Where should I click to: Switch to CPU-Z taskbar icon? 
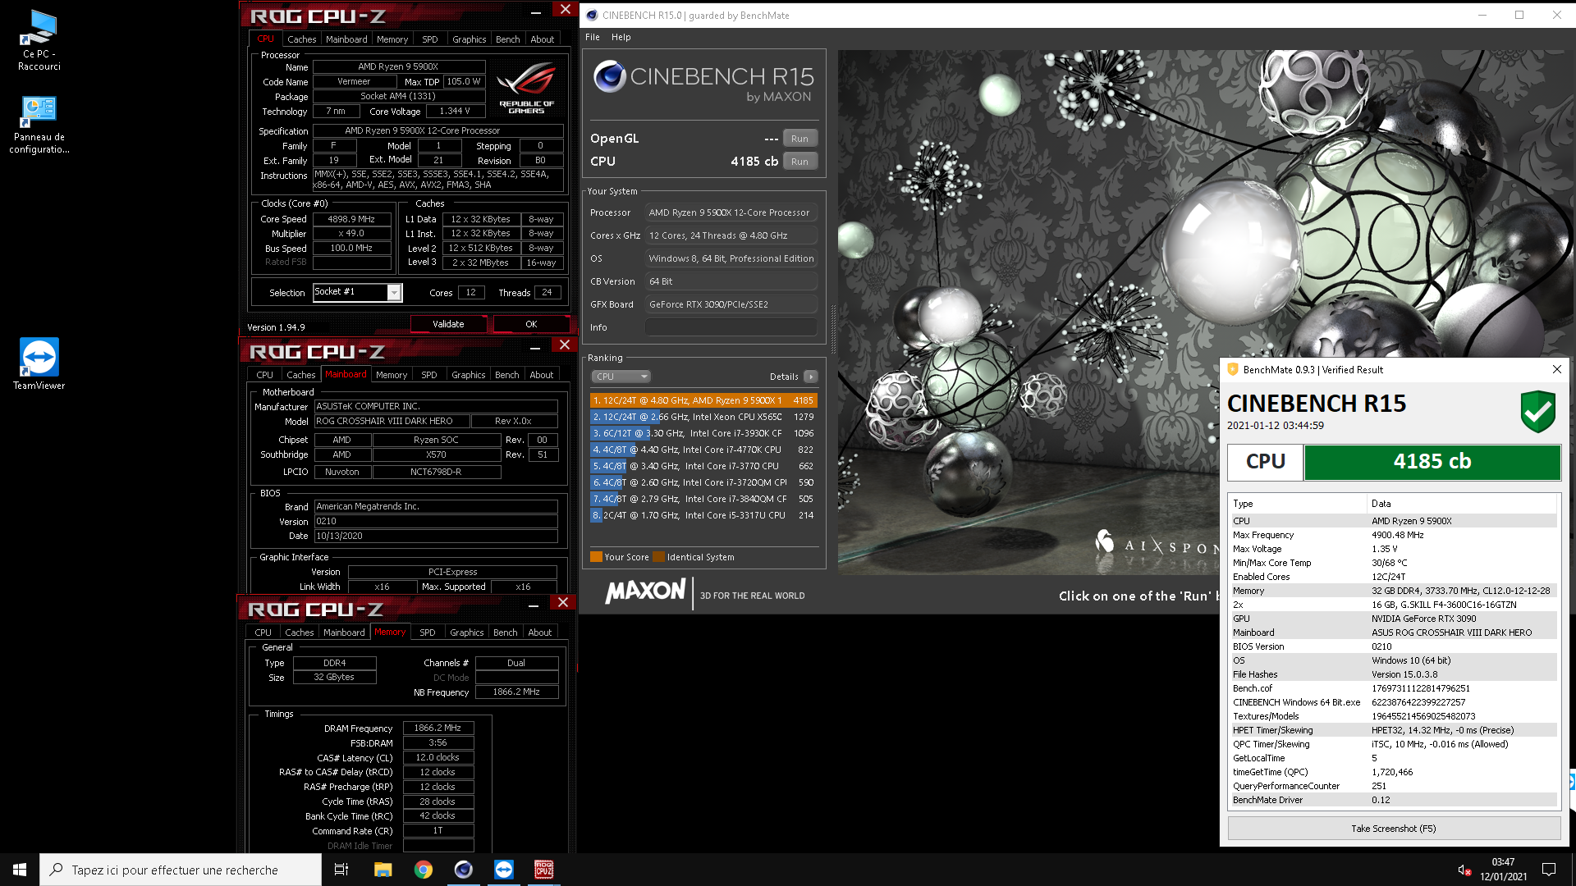(x=543, y=870)
